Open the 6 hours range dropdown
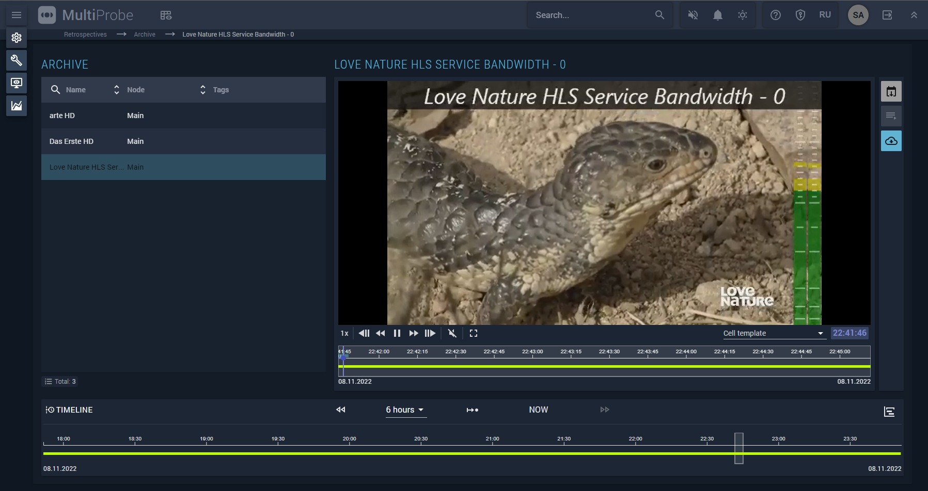 pyautogui.click(x=405, y=410)
